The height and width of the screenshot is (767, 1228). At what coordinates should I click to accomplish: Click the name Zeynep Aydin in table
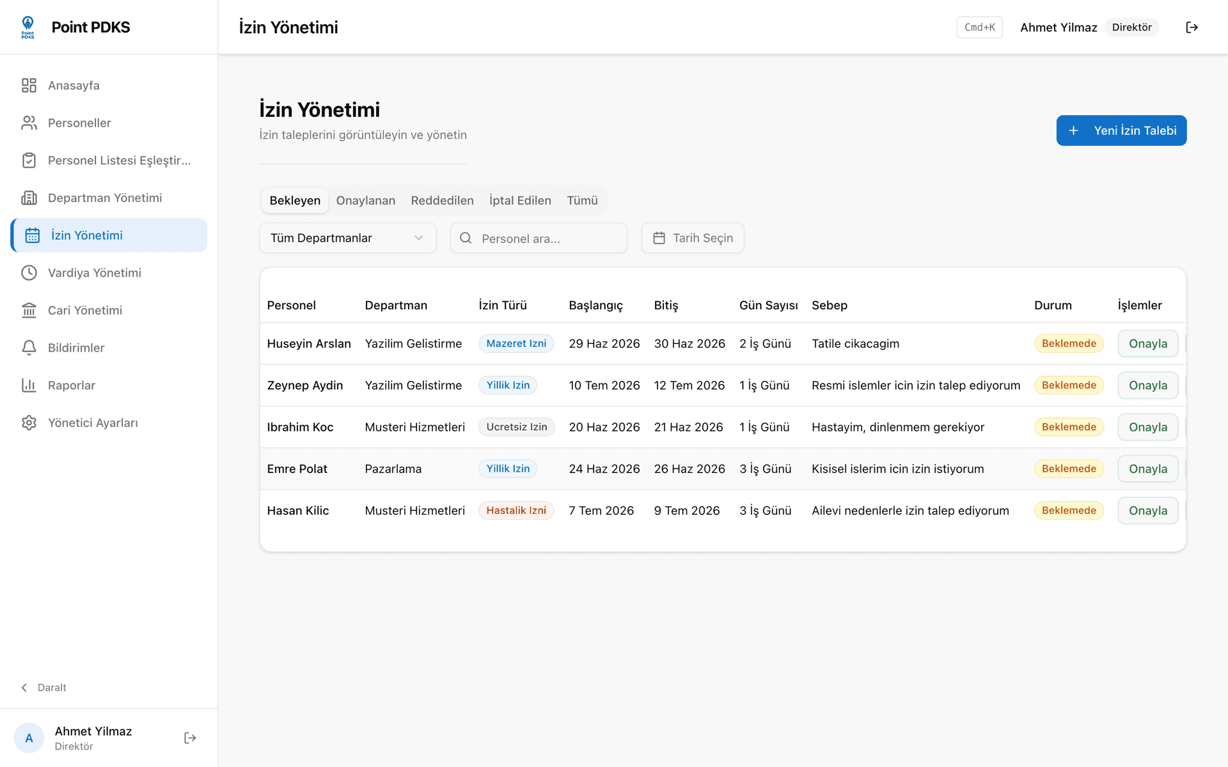(x=305, y=385)
